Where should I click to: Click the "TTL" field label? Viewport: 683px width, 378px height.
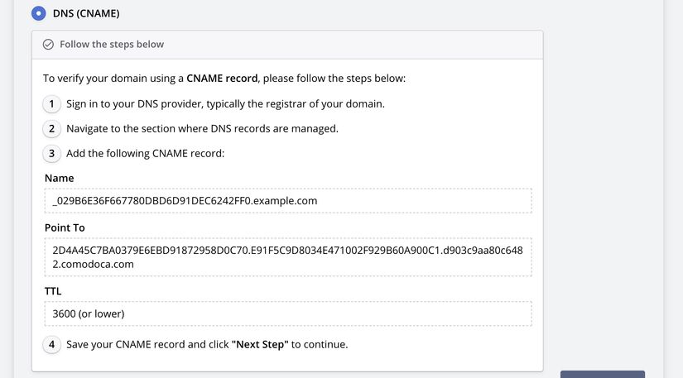53,291
